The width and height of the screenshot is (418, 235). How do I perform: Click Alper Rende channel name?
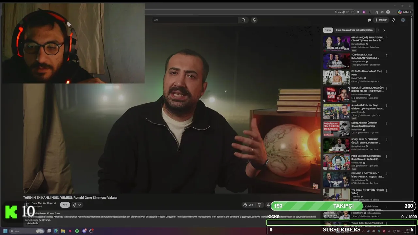click(x=357, y=112)
